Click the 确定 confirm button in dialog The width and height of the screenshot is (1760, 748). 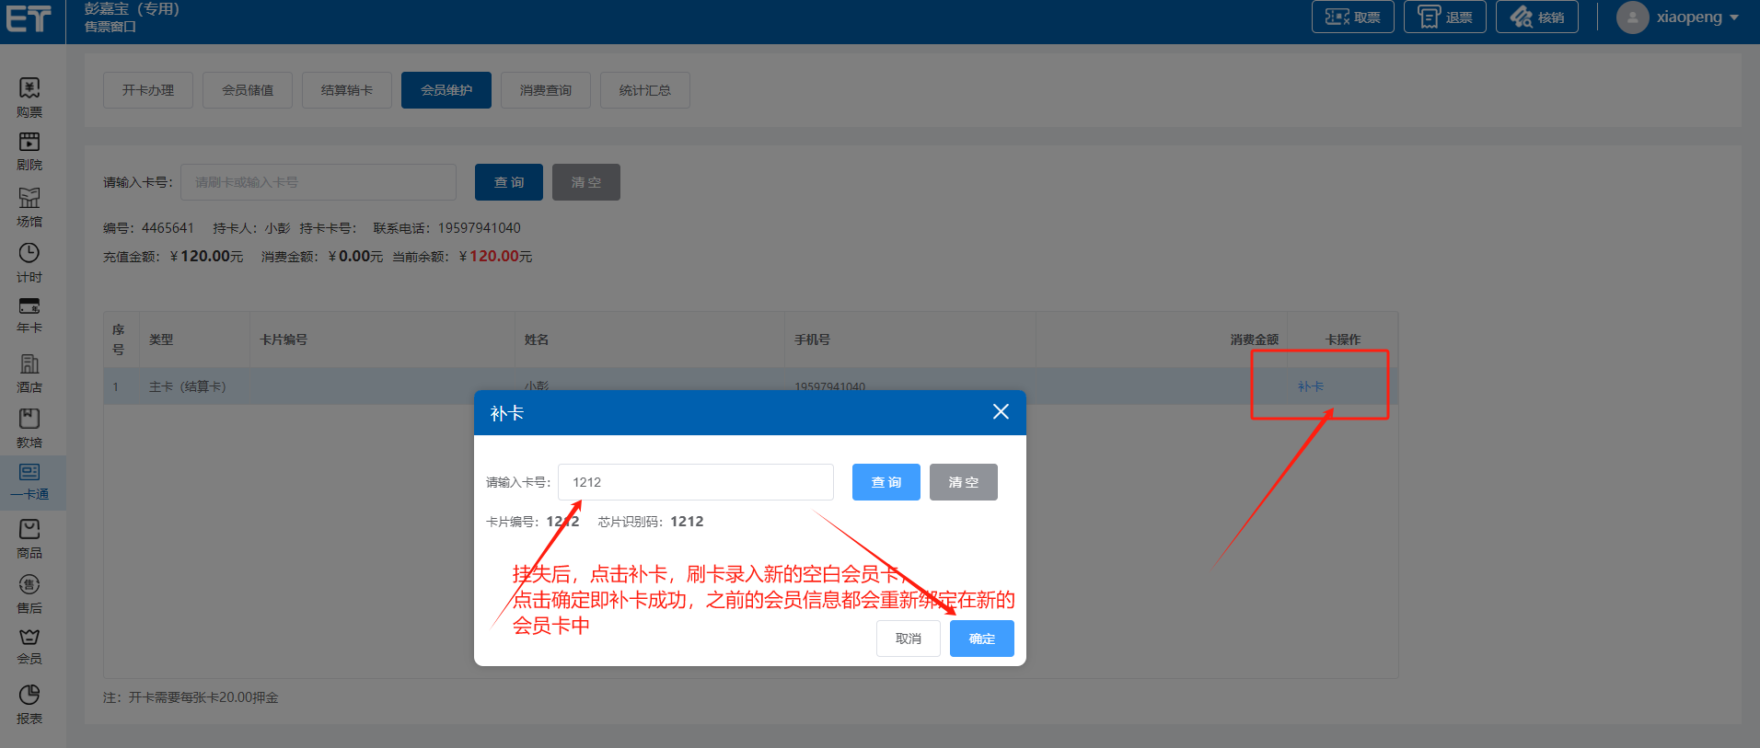[981, 639]
